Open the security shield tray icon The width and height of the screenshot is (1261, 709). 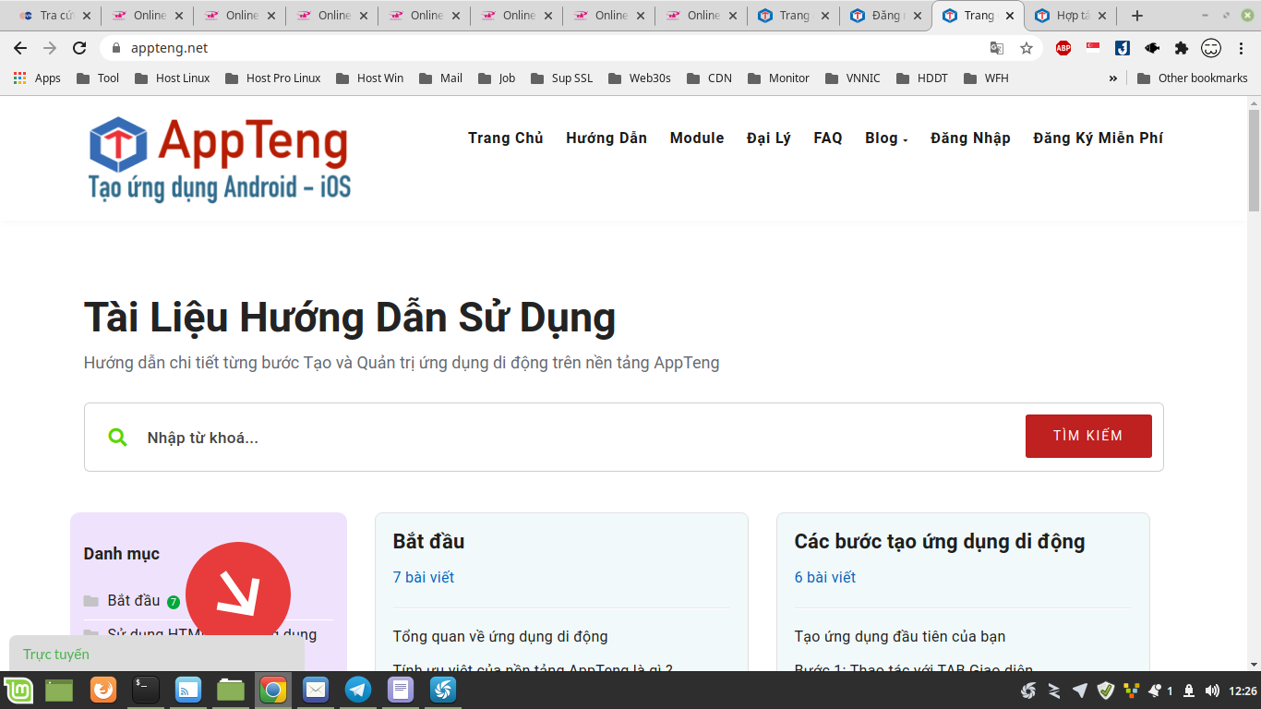(x=1105, y=691)
